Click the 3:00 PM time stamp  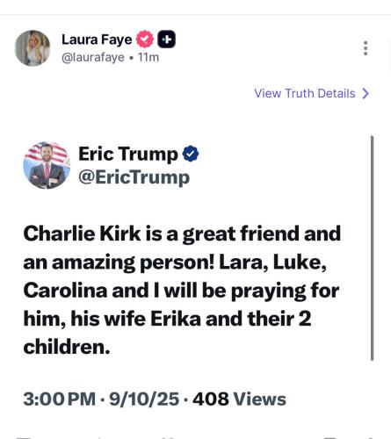coord(60,399)
